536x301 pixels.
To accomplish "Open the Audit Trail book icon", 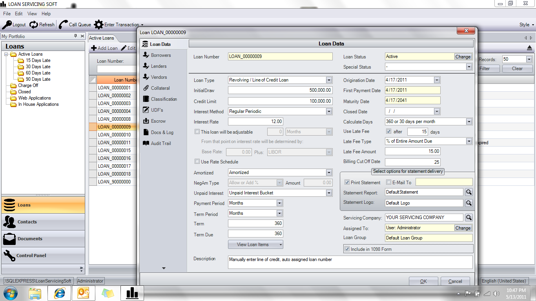I will coord(146,143).
